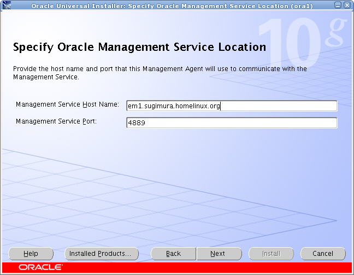
Task: Click the Management Service Port label
Action: [x=56, y=121]
